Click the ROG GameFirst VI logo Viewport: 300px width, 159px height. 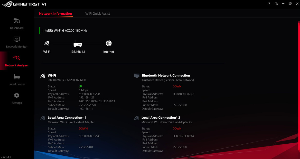point(24,4)
